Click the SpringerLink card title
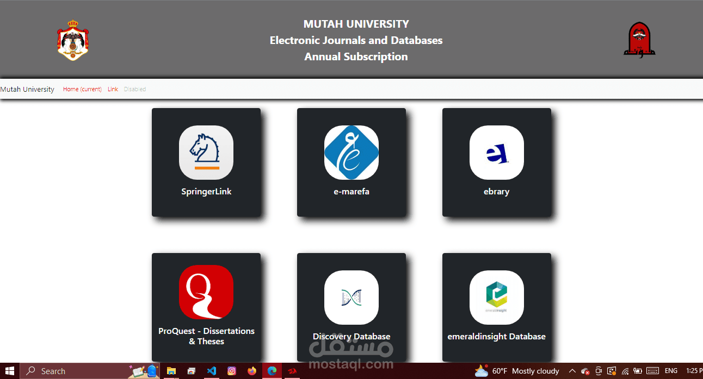 [206, 192]
